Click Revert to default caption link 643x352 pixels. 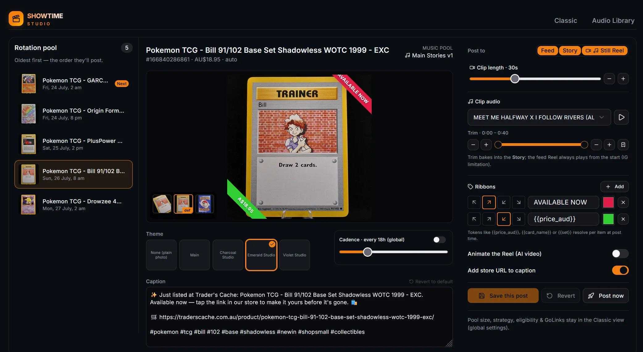point(431,281)
